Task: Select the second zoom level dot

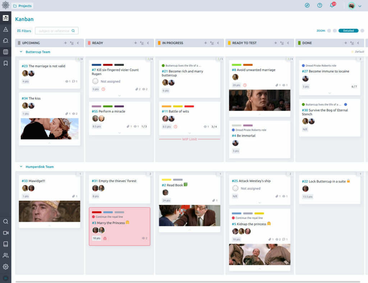Action: (x=335, y=31)
